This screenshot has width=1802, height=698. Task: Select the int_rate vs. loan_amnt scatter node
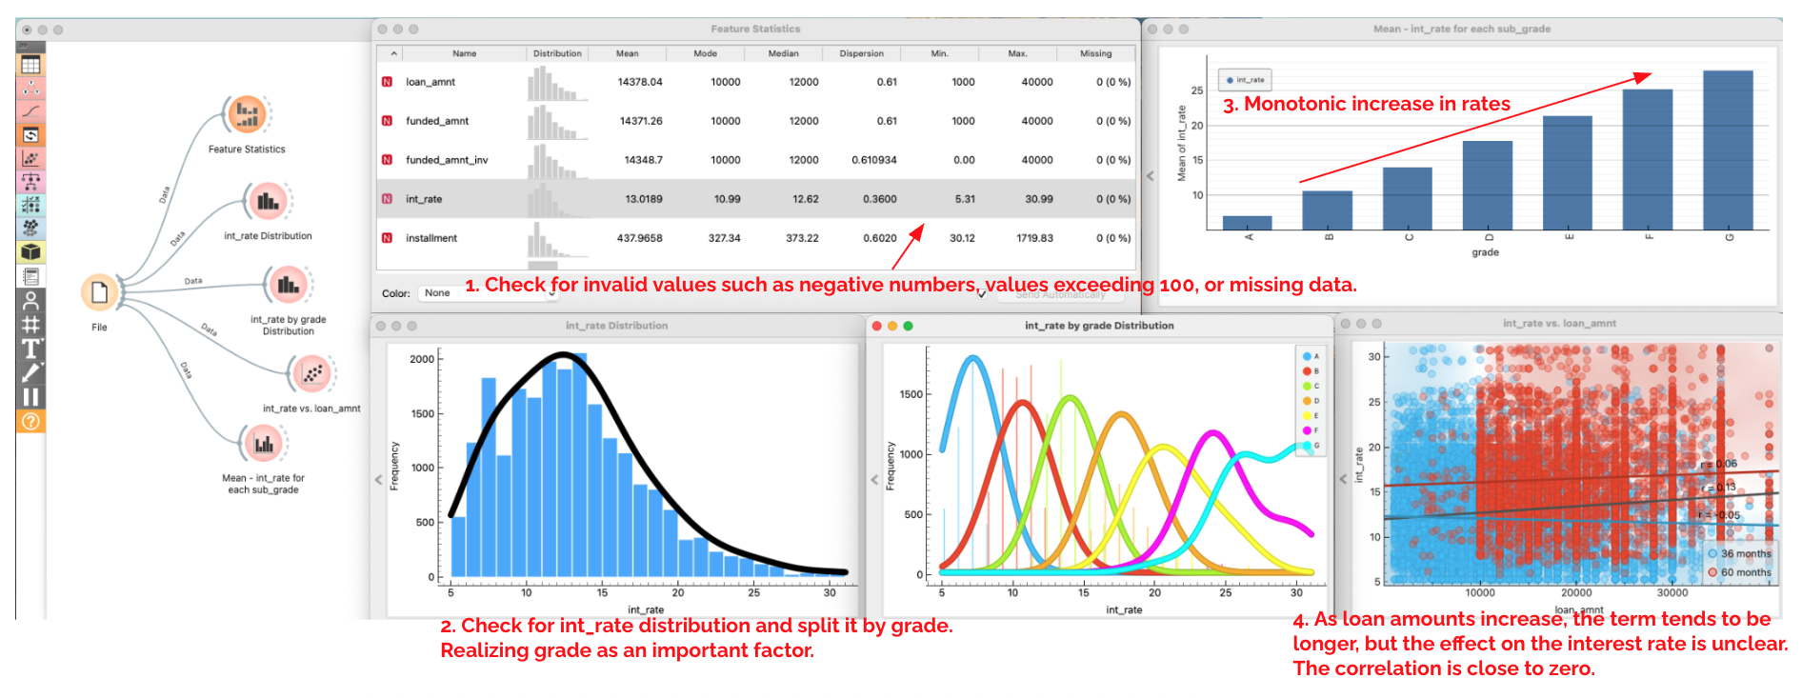point(311,374)
